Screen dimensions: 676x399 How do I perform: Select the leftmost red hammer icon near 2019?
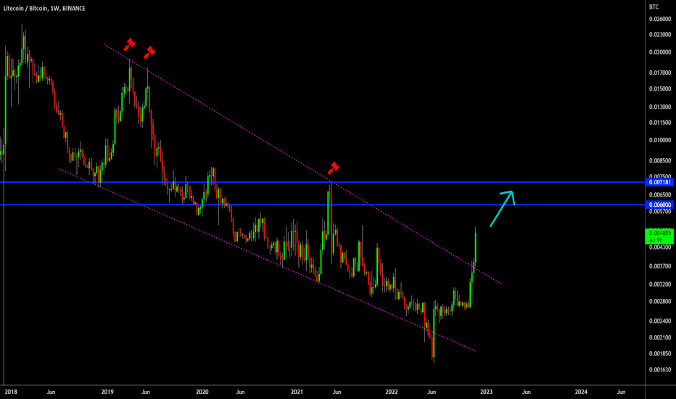coord(129,44)
